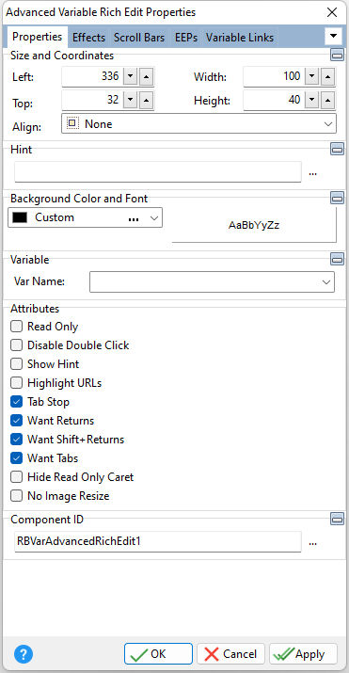Click the Cancel button

pyautogui.click(x=230, y=654)
